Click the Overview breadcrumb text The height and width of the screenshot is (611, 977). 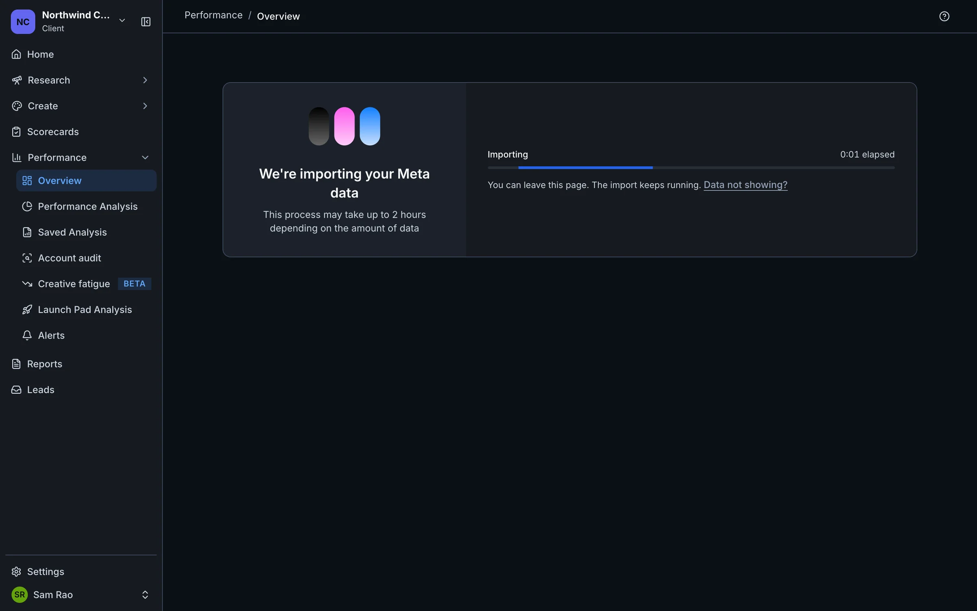pyautogui.click(x=278, y=16)
